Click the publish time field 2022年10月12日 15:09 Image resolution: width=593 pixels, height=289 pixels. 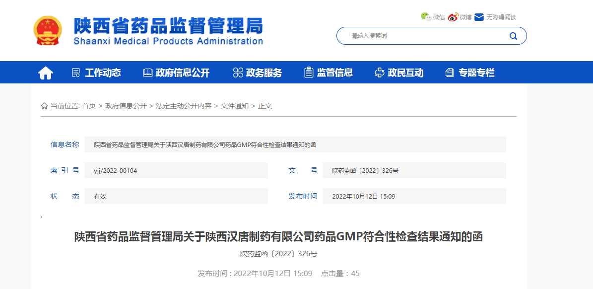click(414, 196)
